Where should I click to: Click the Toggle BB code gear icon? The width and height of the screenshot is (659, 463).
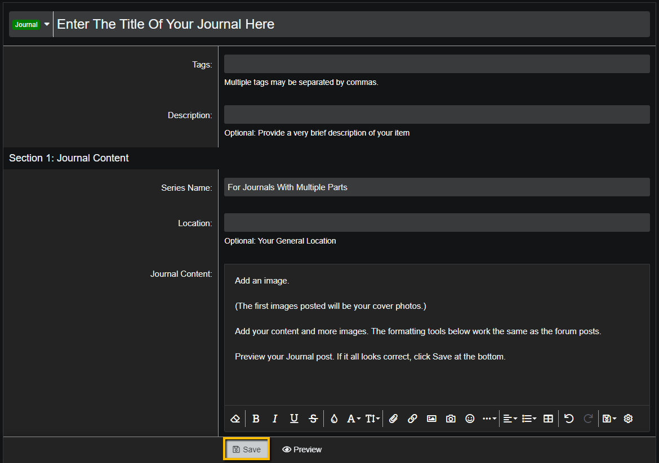[x=629, y=419]
